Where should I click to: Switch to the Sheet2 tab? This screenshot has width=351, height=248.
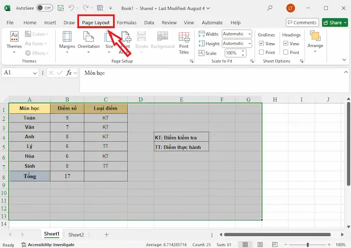click(x=76, y=234)
